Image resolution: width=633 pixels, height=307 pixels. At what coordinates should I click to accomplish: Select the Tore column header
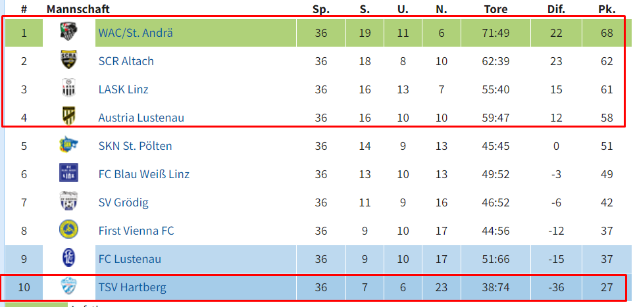pyautogui.click(x=495, y=9)
